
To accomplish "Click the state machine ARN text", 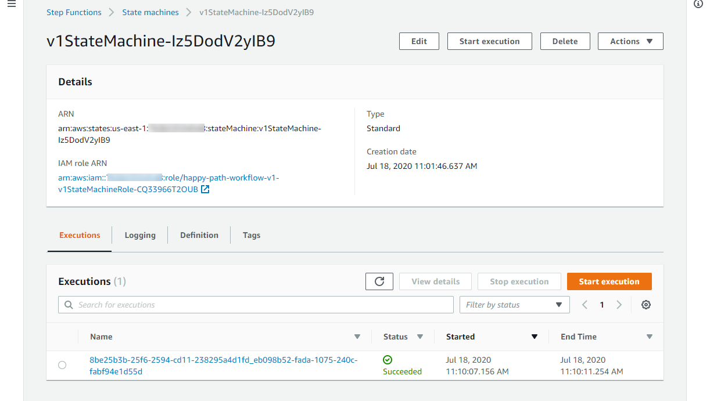I will tap(189, 134).
